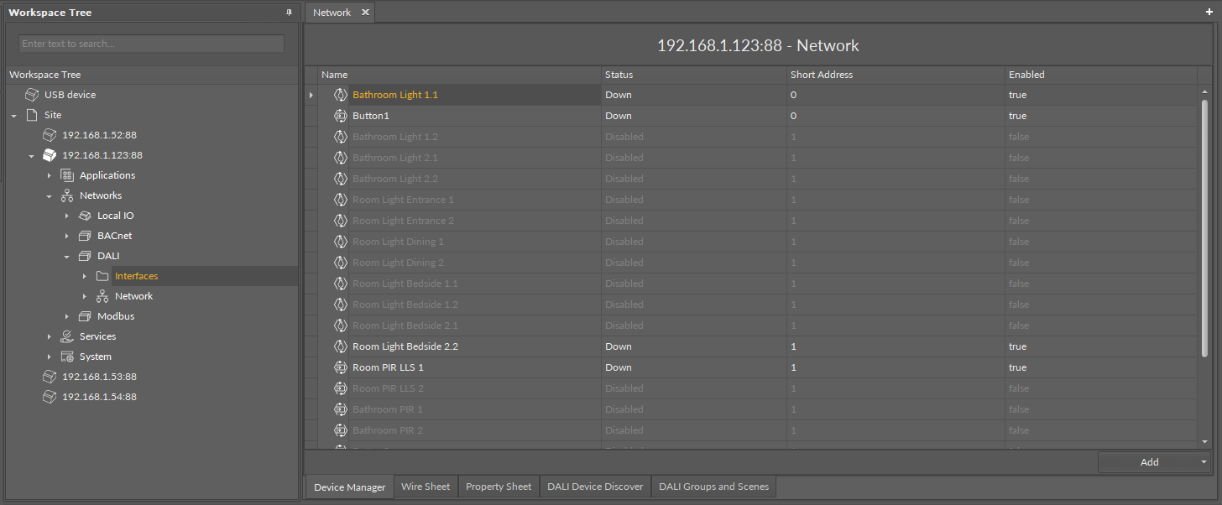Select the Room Light Bedside 1.1 row
The height and width of the screenshot is (505, 1222).
(x=751, y=284)
